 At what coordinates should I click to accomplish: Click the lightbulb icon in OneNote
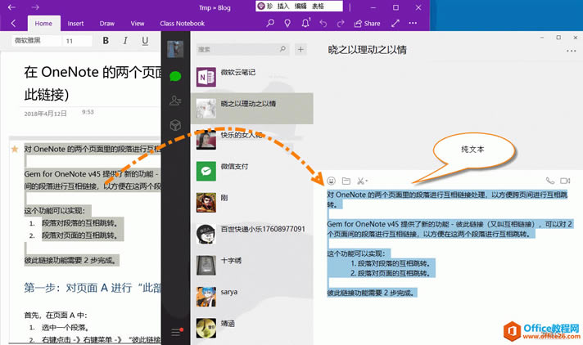(287, 24)
